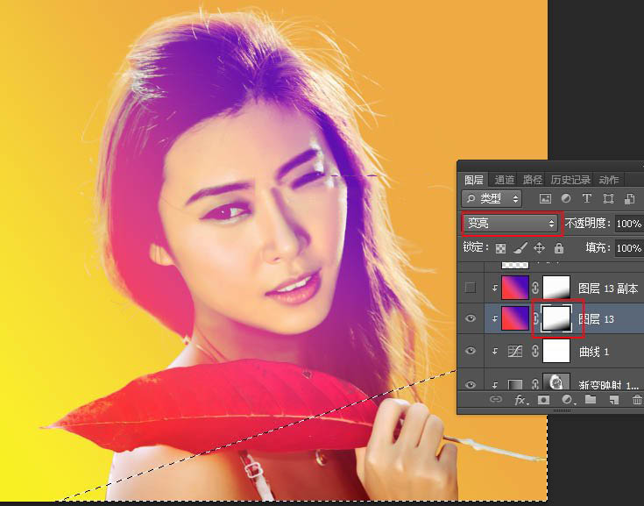This screenshot has width=644, height=506.
Task: Select the gradient map icon of 渐变映射 layer
Action: point(515,384)
